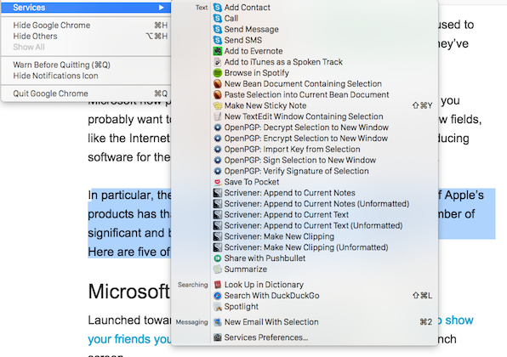507x357 pixels.
Task: Click the Skype icon beside Send SMS
Action: point(218,40)
